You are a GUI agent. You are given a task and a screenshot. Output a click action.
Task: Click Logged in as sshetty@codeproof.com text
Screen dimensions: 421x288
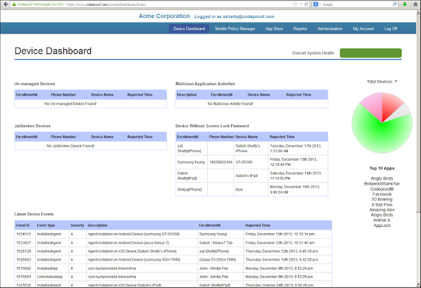(234, 16)
